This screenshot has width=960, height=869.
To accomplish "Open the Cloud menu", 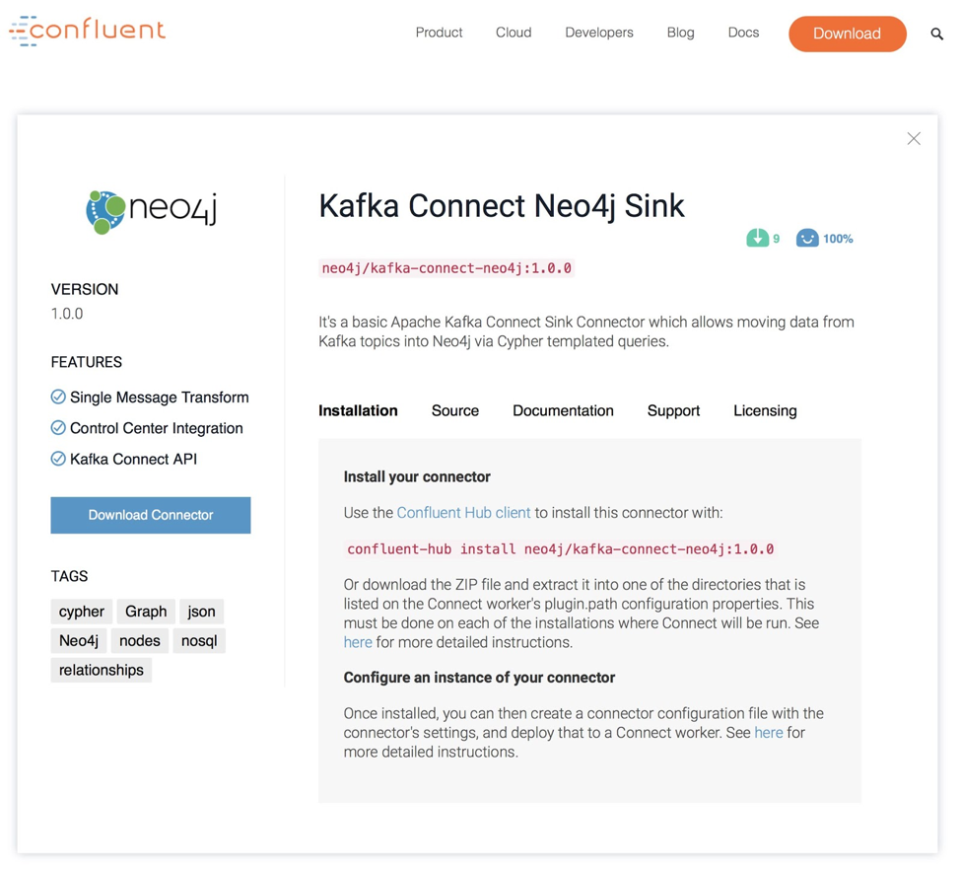I will [x=513, y=33].
